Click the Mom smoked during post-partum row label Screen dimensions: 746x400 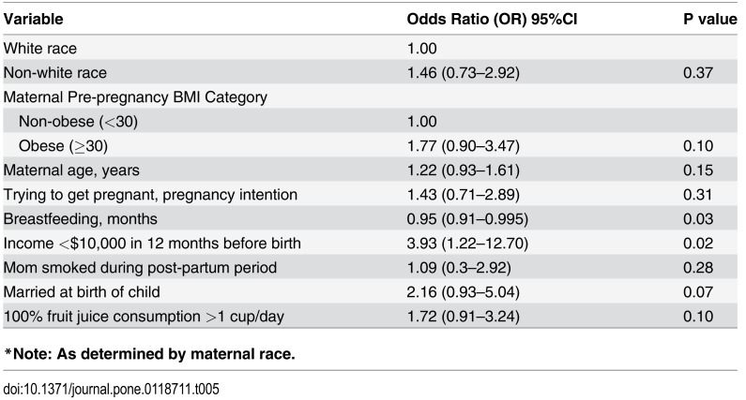140,268
